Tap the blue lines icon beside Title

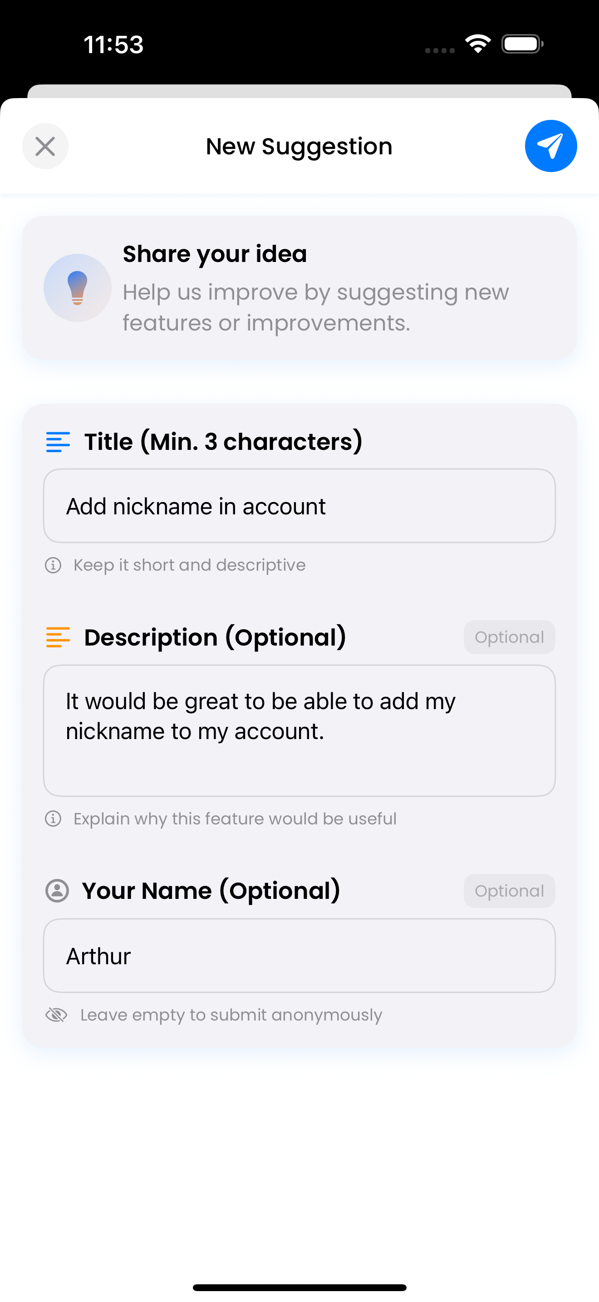point(58,442)
